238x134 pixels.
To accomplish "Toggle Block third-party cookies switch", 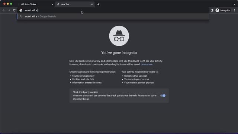I will click(x=163, y=96).
